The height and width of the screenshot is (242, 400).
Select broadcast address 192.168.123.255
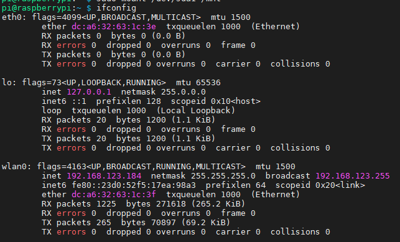353,176
